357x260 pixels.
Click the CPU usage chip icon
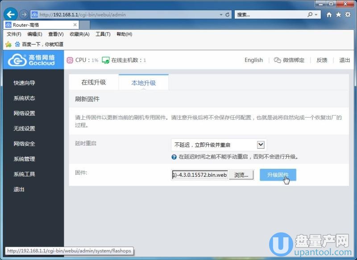70,60
